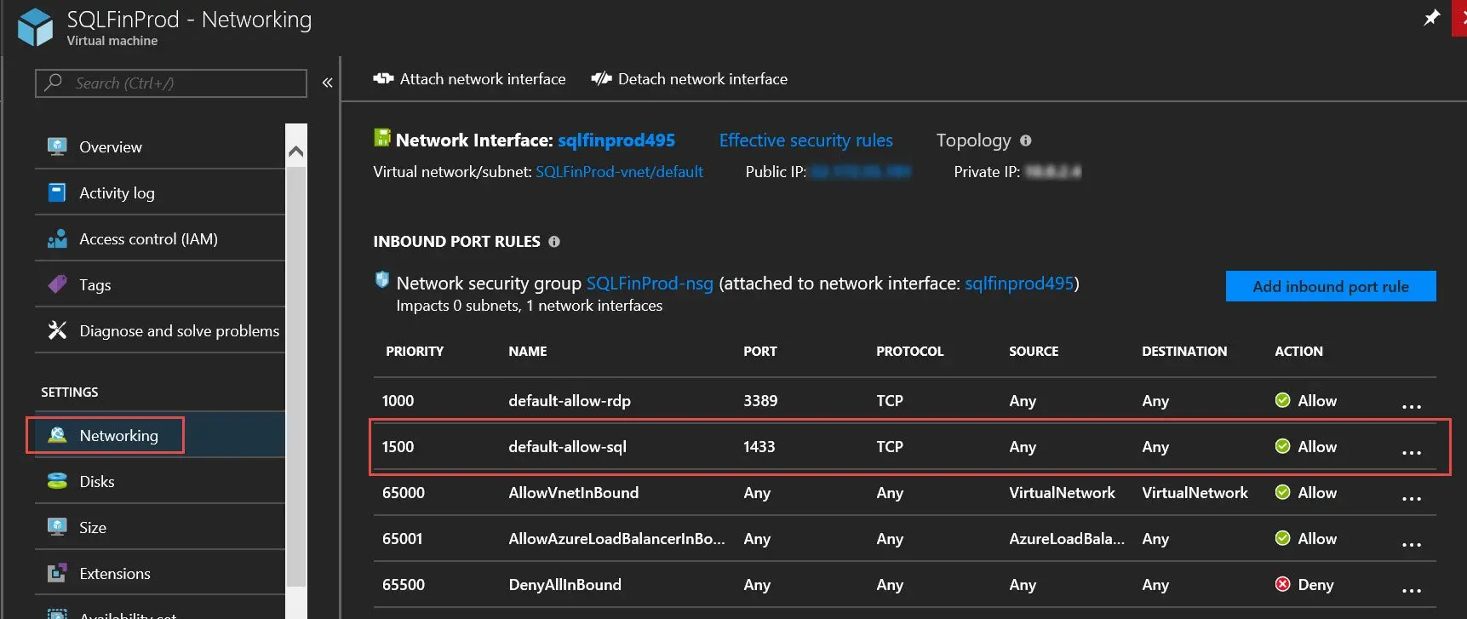
Task: Click the purple Tags icon
Action: tap(57, 284)
